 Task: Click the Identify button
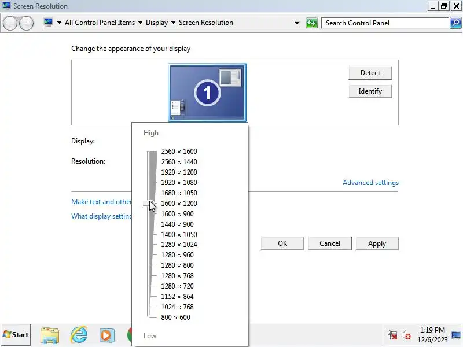[370, 91]
